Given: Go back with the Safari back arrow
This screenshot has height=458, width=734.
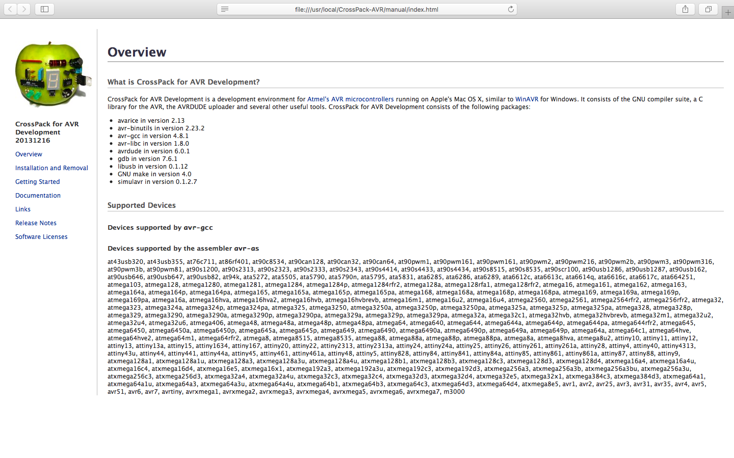Looking at the screenshot, I should coord(10,9).
